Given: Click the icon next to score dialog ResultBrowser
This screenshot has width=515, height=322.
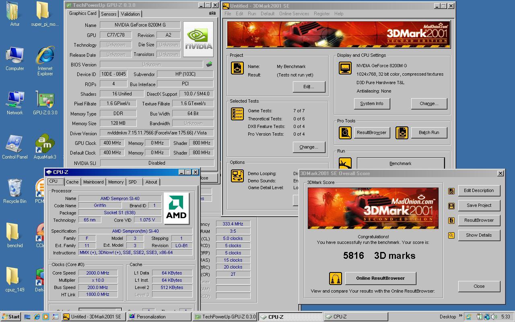Looking at the screenshot, I should pyautogui.click(x=451, y=221).
